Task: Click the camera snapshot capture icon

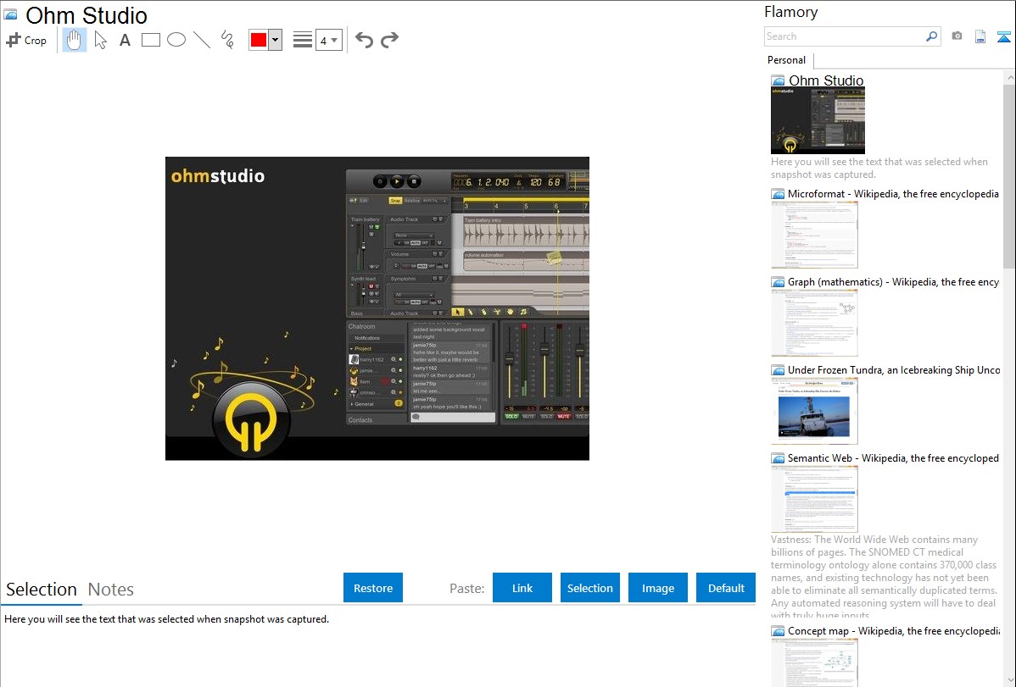Action: point(957,36)
